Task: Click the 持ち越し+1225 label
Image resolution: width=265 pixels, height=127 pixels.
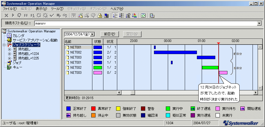Action: tap(29, 58)
